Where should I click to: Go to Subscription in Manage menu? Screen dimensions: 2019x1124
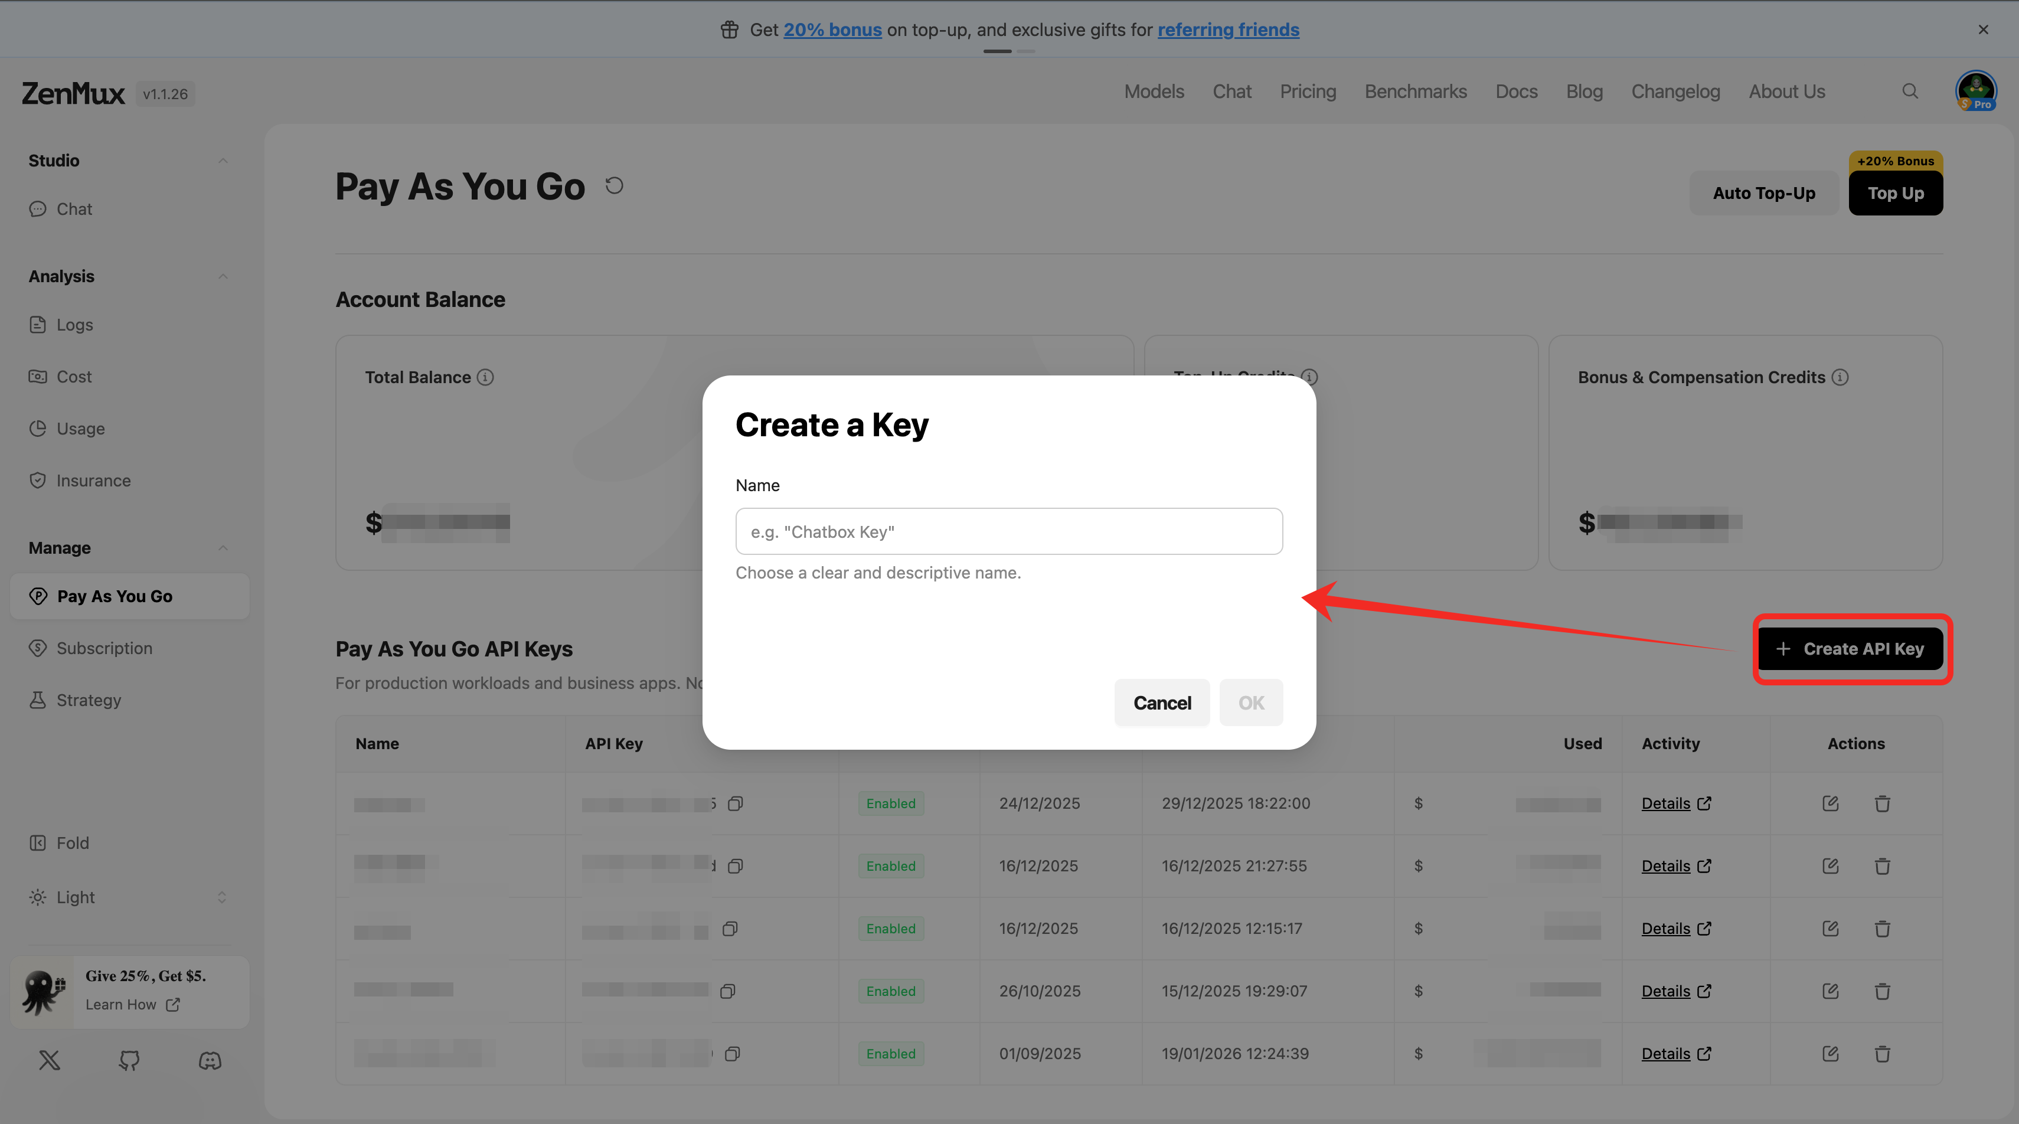coord(104,648)
